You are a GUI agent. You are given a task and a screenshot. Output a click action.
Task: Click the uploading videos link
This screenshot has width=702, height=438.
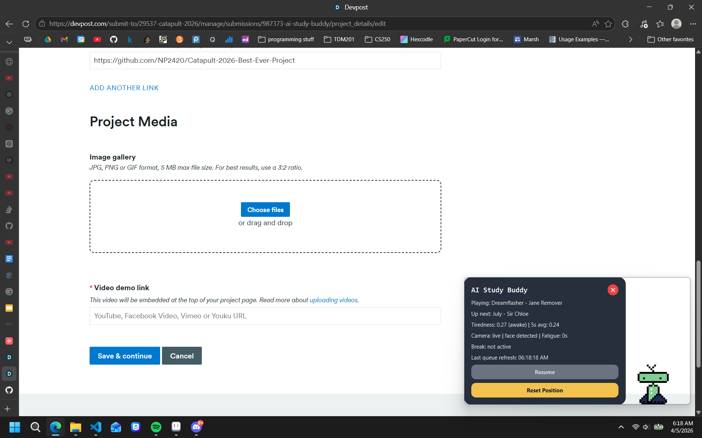pos(333,300)
